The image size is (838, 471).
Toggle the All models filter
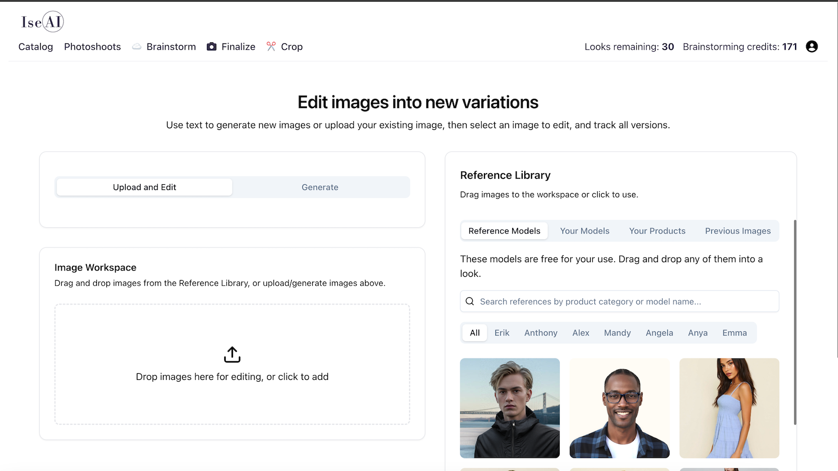pyautogui.click(x=474, y=332)
